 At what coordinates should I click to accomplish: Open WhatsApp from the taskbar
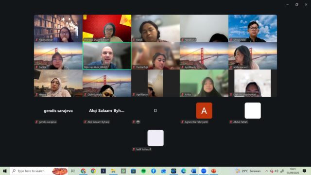coord(123,171)
